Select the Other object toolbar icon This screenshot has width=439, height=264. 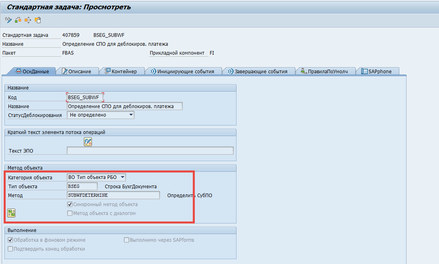[18, 19]
